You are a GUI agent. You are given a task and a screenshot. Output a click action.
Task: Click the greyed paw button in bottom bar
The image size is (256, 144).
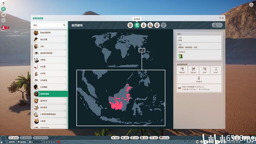[26, 138]
